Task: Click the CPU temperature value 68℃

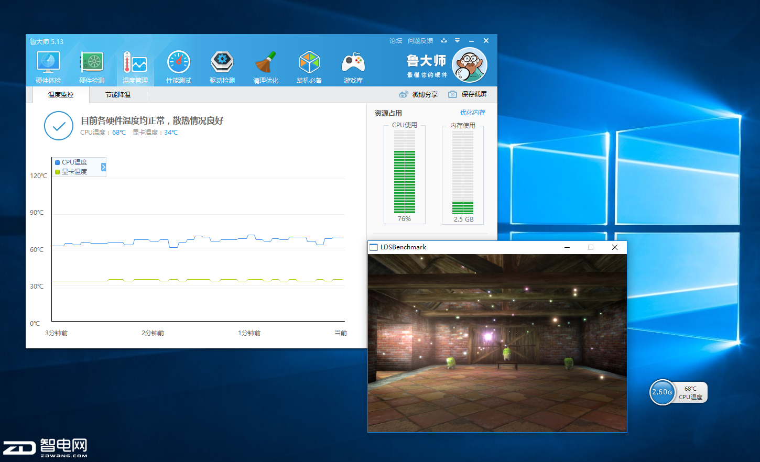Action: pos(119,133)
